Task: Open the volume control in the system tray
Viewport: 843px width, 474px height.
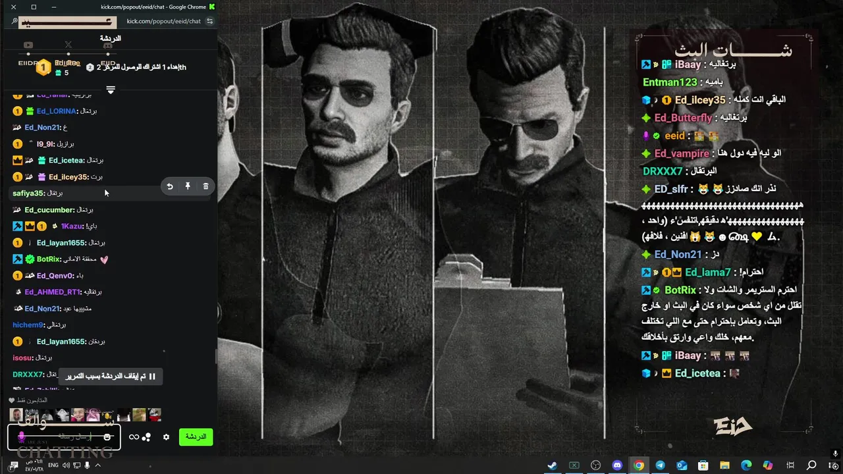Action: (x=67, y=465)
